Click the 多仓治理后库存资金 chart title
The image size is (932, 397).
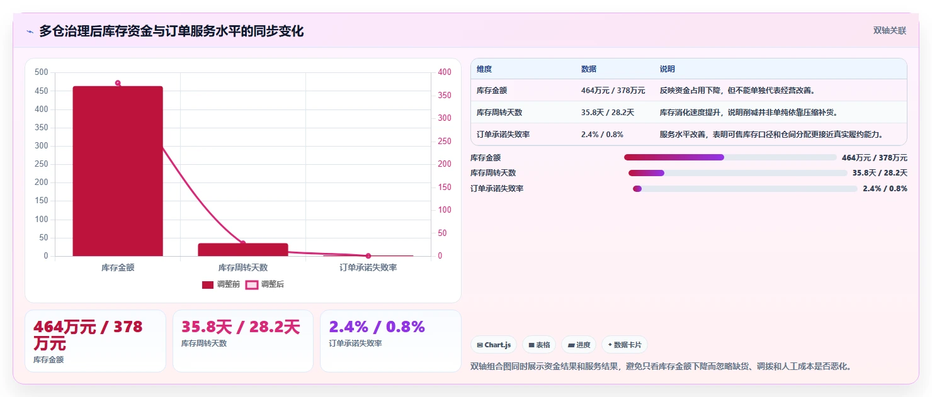click(171, 31)
